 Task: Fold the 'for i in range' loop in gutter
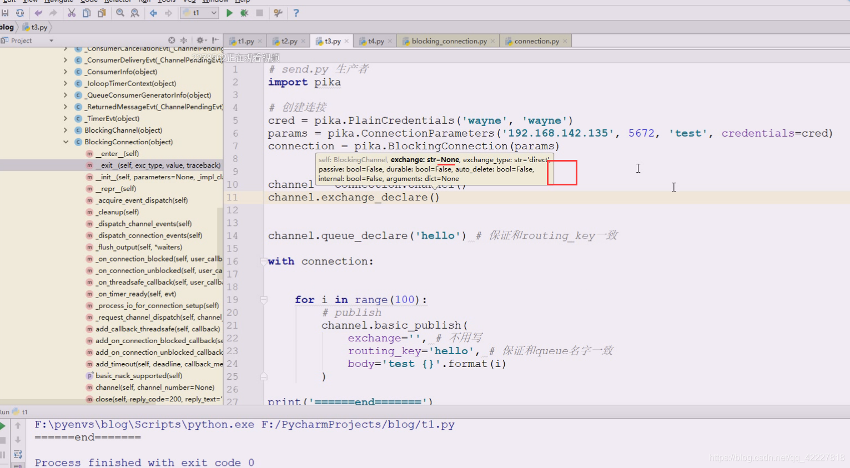[263, 300]
